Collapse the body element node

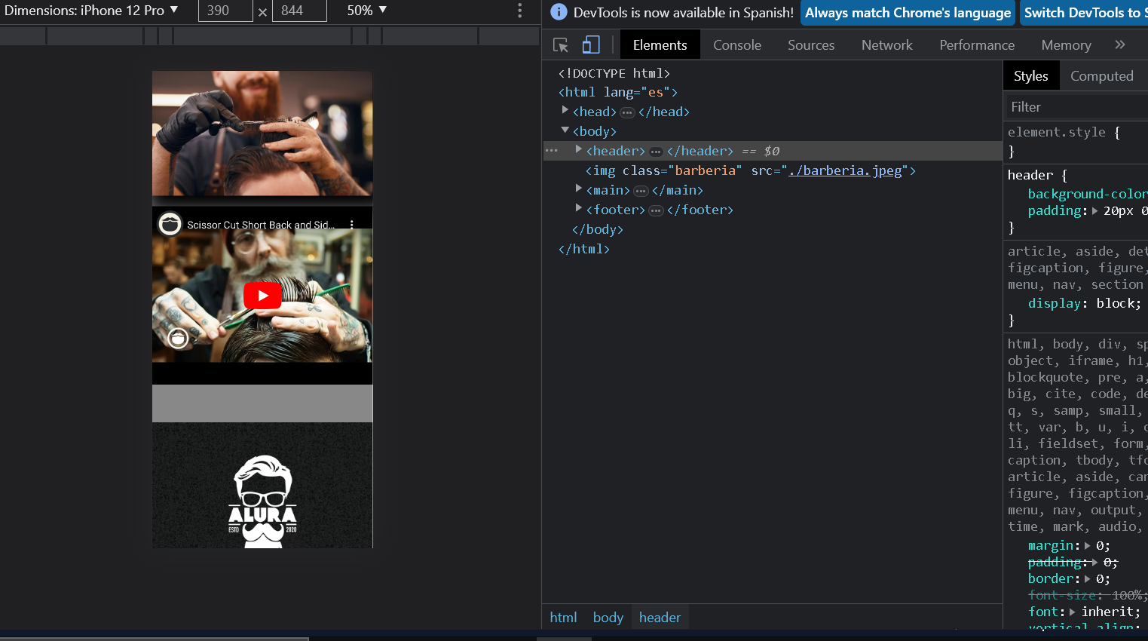pyautogui.click(x=565, y=130)
